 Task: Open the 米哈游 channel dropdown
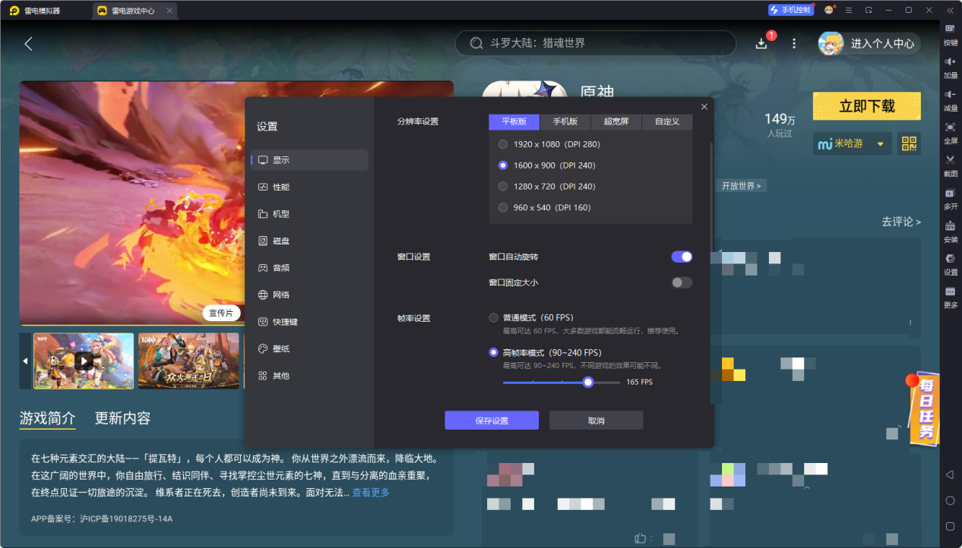pyautogui.click(x=852, y=143)
